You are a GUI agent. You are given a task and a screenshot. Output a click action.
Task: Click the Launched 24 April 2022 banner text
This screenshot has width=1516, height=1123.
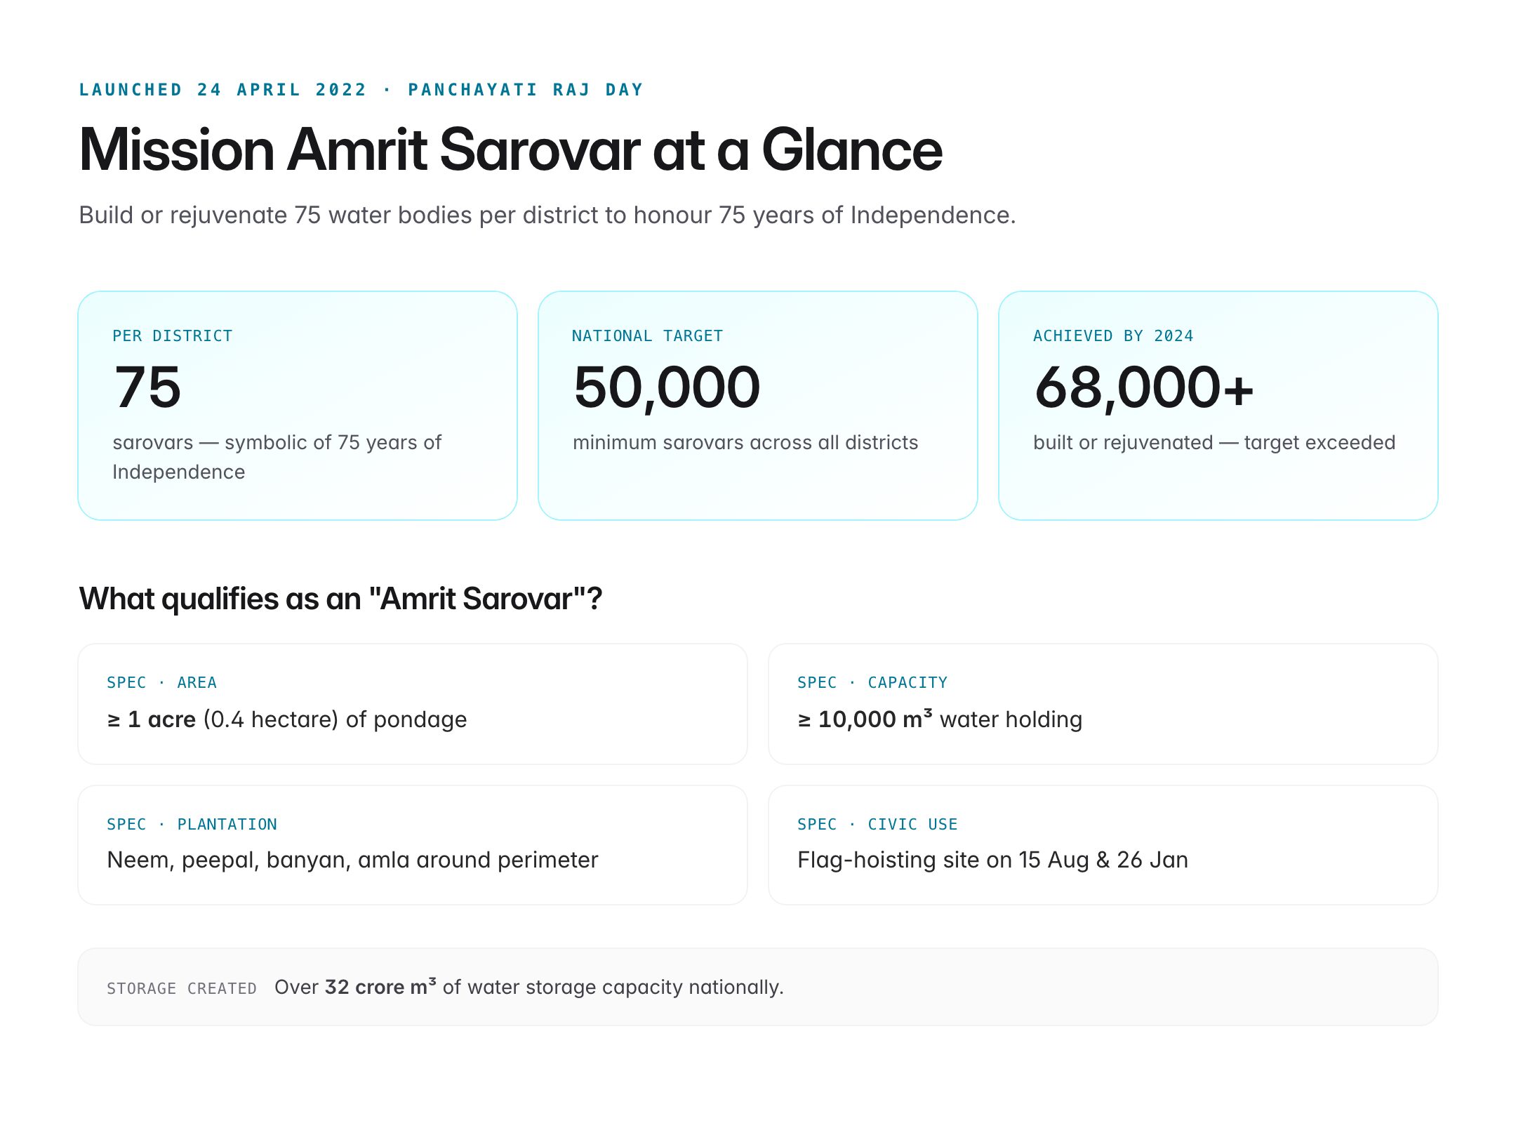[361, 90]
